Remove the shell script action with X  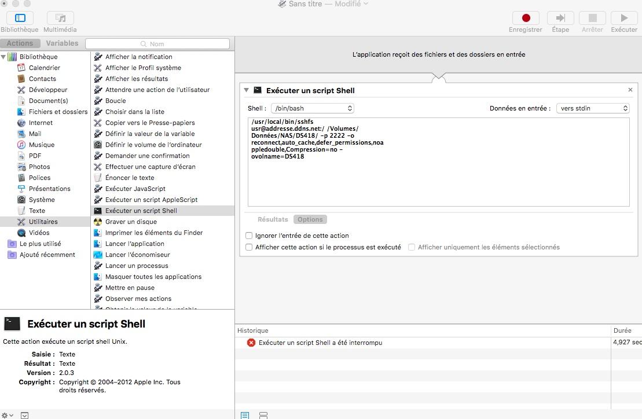click(630, 90)
